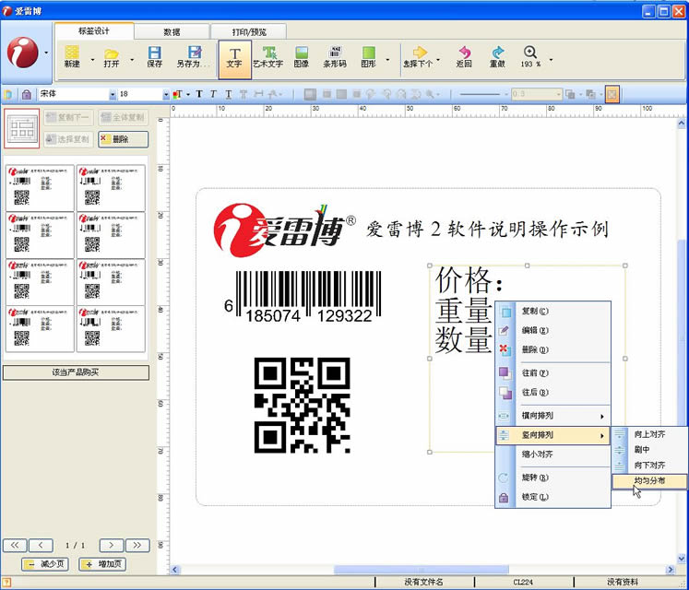Expand the New (新建) dropdown arrow
The height and width of the screenshot is (590, 689).
coord(92,59)
